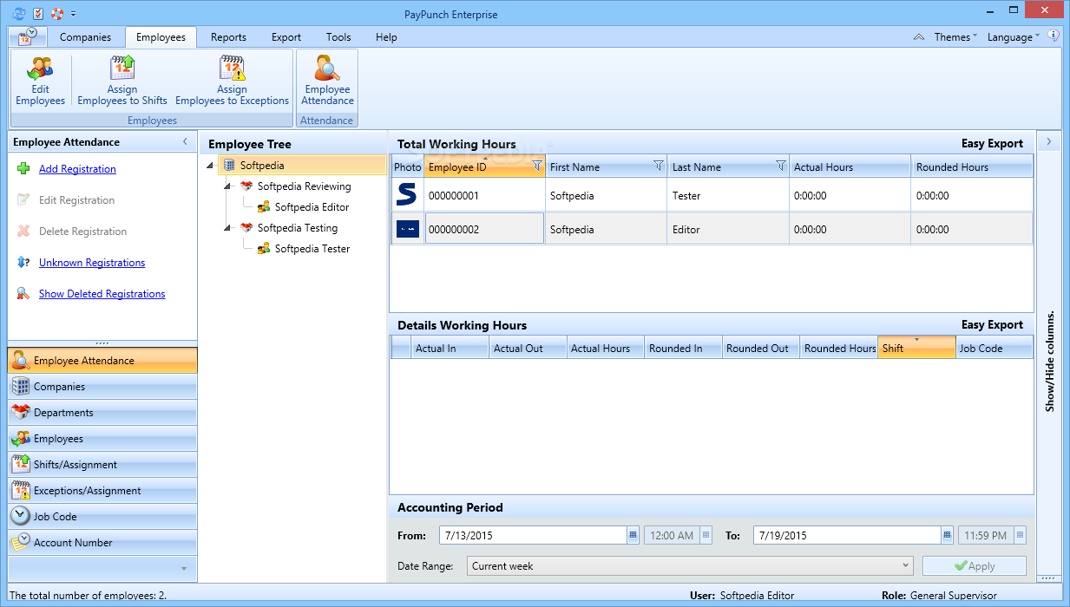Open the Export tab

click(x=286, y=37)
